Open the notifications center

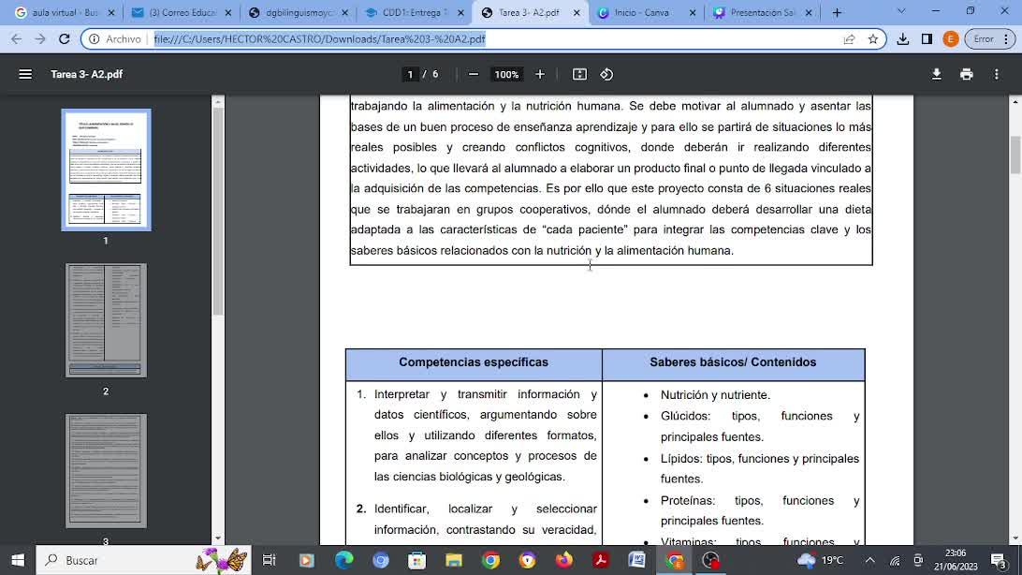pos(1000,560)
